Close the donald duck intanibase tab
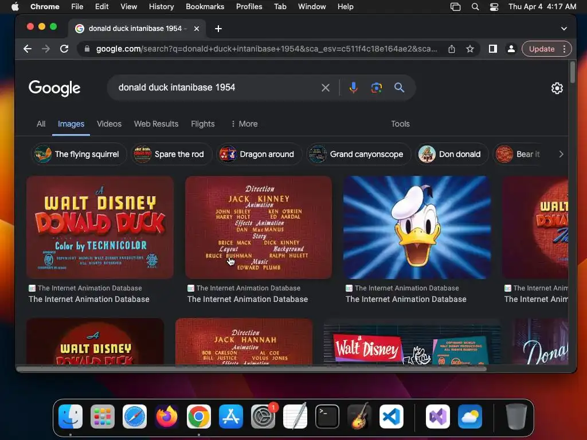The width and height of the screenshot is (587, 440). click(x=197, y=29)
